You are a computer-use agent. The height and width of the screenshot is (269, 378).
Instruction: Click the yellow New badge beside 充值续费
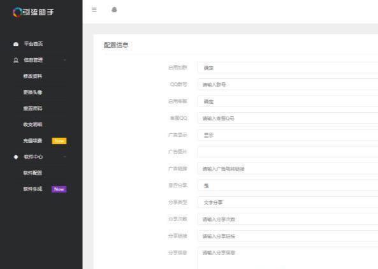pos(59,141)
